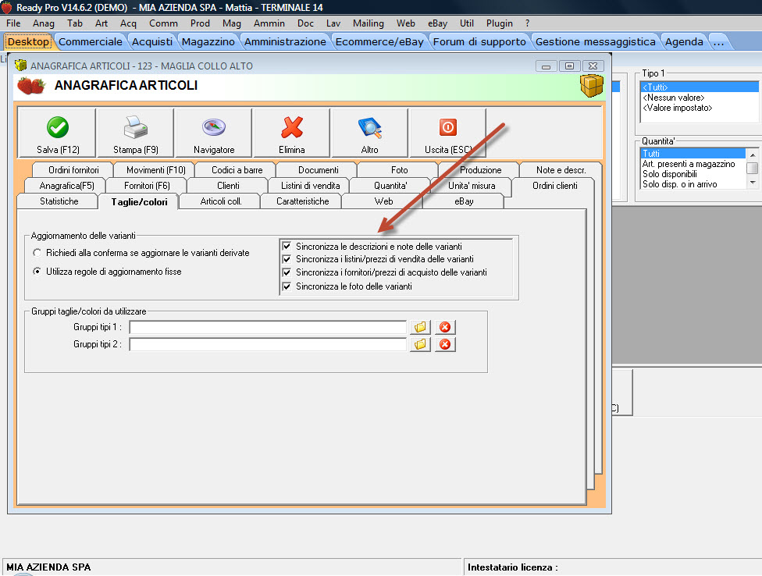Toggle 'Sincronizza i listini/prezzi di vendita' checkbox
The height and width of the screenshot is (576, 762).
(x=287, y=259)
